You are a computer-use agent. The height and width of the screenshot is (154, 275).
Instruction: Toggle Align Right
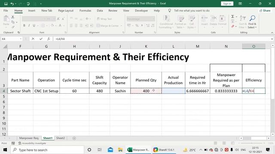(x=81, y=26)
